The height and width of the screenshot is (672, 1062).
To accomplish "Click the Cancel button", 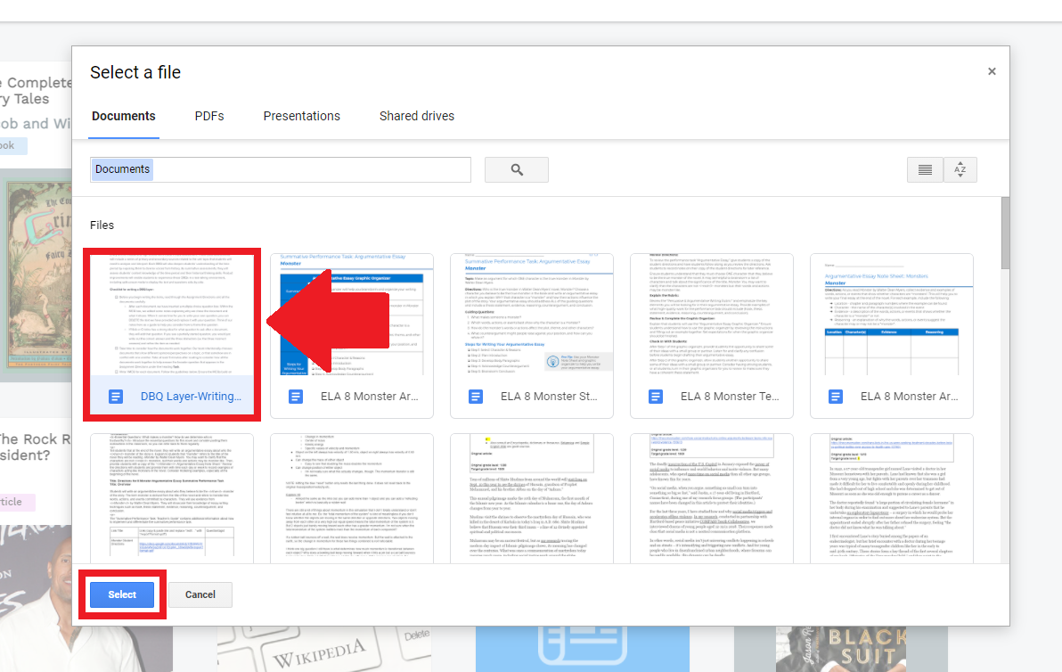I will [x=200, y=594].
